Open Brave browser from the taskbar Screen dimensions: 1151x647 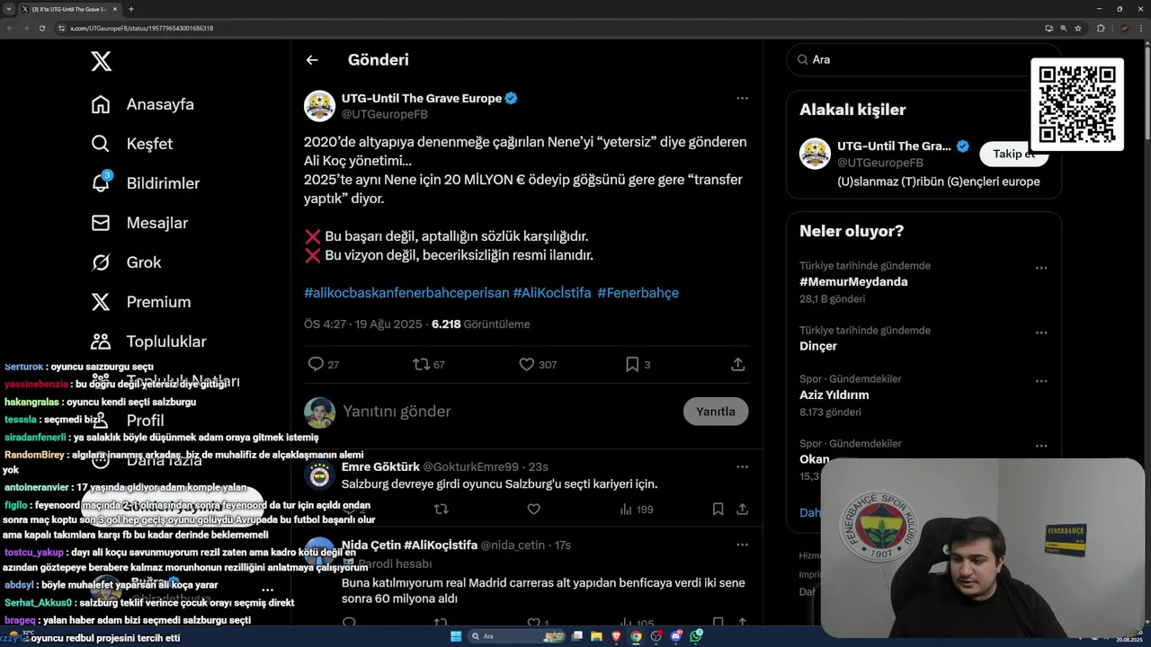click(616, 636)
